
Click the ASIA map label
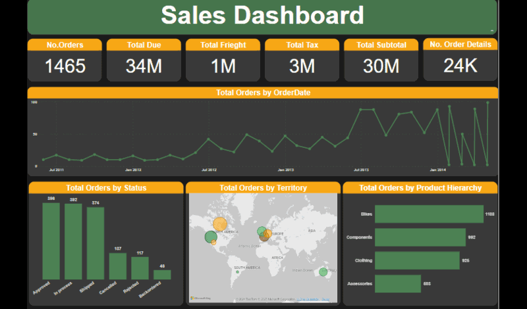(312, 231)
